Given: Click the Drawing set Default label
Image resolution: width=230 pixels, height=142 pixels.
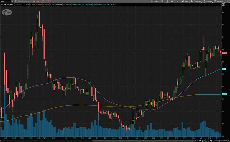Looking at the screenshot, I should pos(221,140).
